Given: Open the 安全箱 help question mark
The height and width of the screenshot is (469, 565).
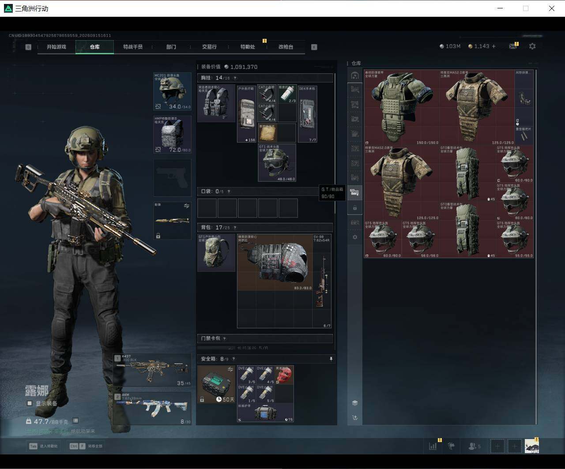Looking at the screenshot, I should click(234, 359).
